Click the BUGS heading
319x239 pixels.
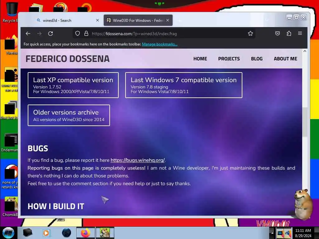click(38, 148)
